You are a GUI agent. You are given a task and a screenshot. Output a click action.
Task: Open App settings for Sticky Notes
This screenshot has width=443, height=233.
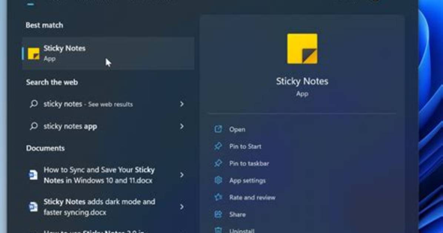tap(247, 180)
